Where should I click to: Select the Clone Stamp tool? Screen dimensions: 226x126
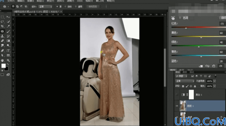tap(2, 36)
